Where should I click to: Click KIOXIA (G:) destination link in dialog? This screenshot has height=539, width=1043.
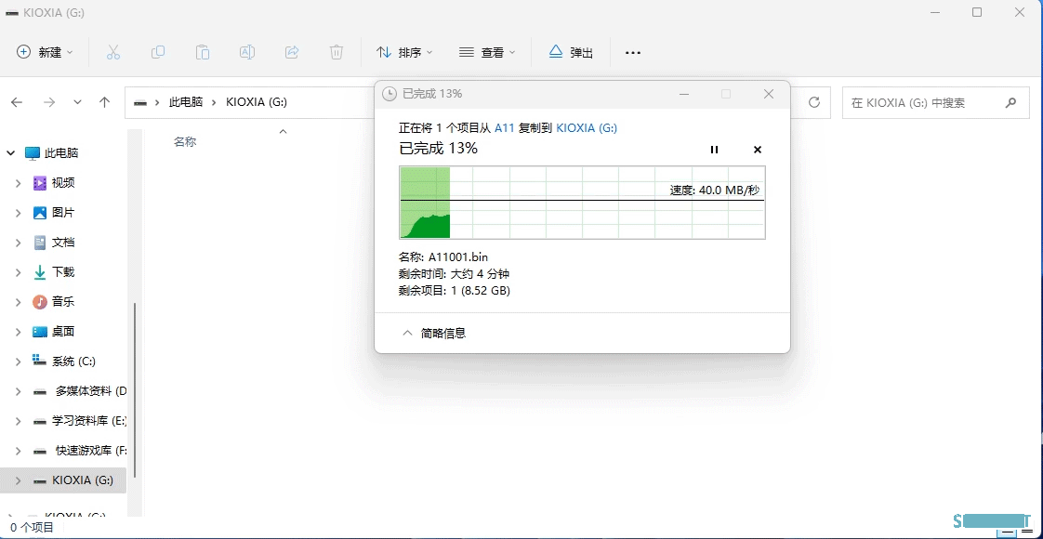587,127
